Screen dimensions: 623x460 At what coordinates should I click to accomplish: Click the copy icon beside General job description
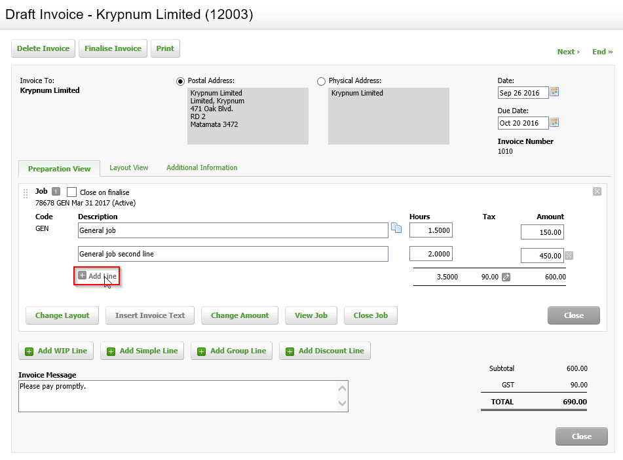point(396,230)
